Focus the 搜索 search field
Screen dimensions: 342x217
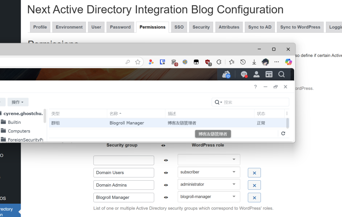click(250, 102)
